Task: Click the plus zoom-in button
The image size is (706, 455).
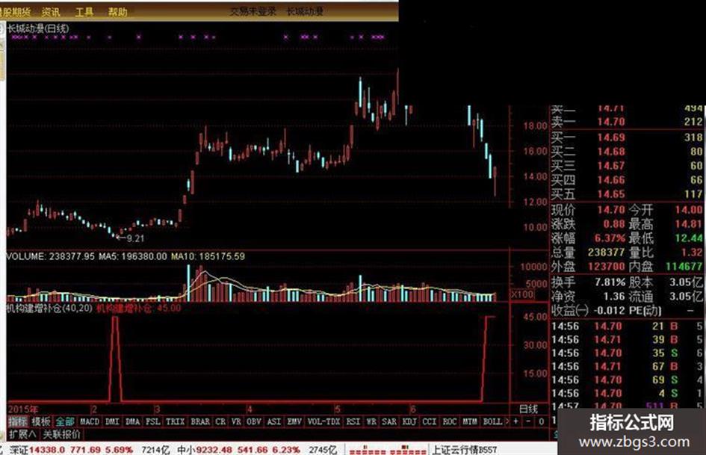Action: pos(516,421)
